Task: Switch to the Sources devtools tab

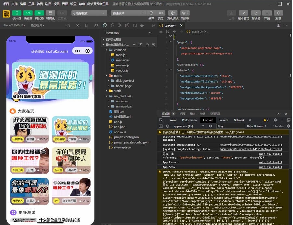Action: (223, 120)
